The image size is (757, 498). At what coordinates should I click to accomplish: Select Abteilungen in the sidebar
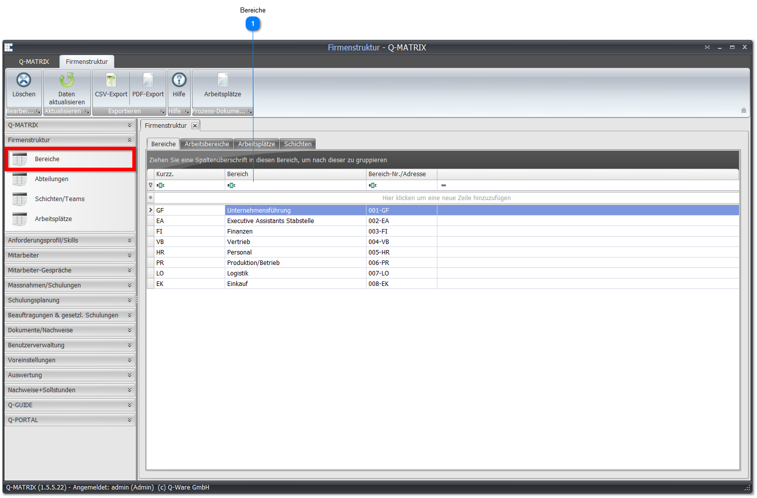(x=70, y=179)
